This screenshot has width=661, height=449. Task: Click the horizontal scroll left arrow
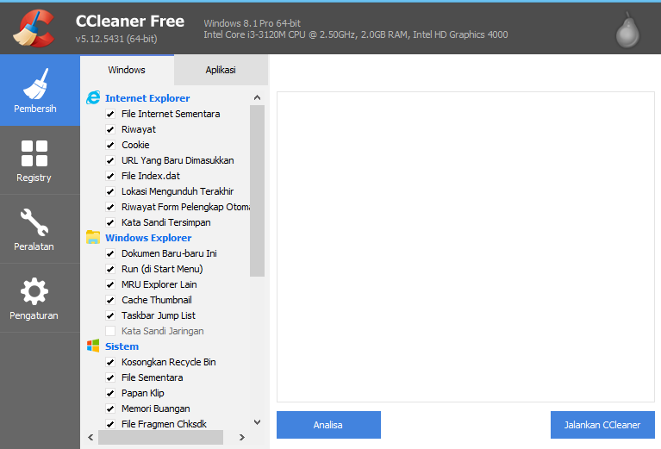[x=90, y=438]
